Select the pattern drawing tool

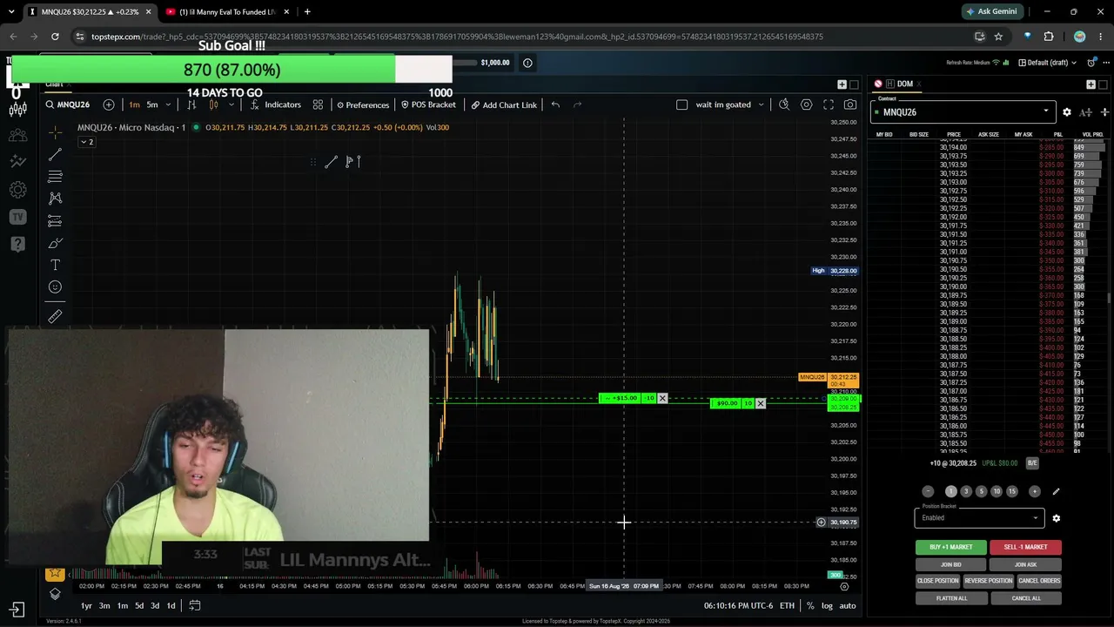tap(55, 199)
